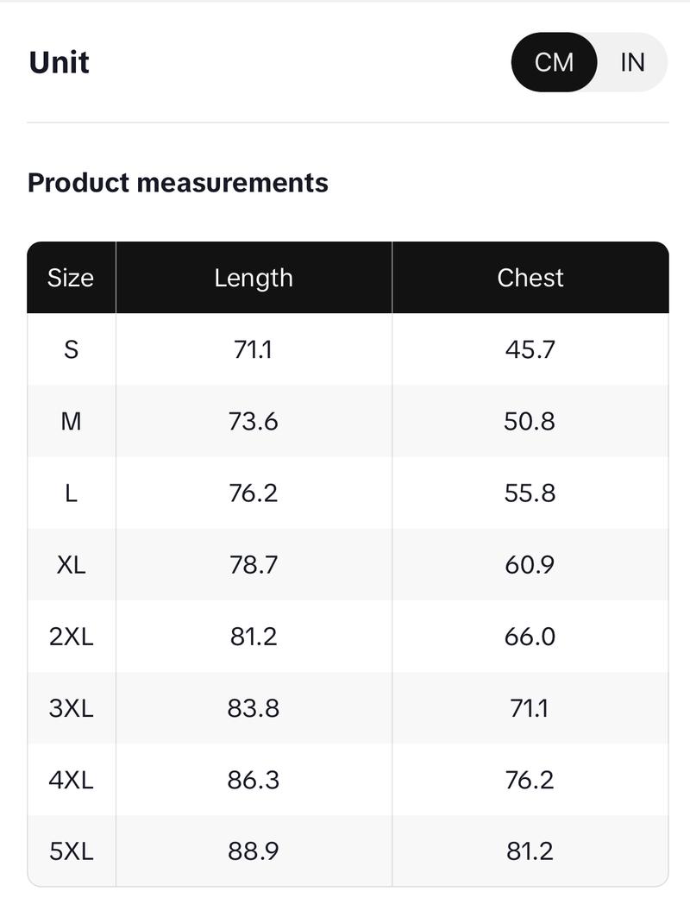
Task: Select the 2XL size row label
Action: point(71,637)
